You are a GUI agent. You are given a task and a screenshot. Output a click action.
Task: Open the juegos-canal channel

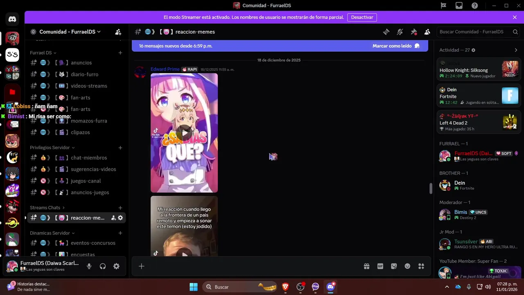[x=76, y=181]
